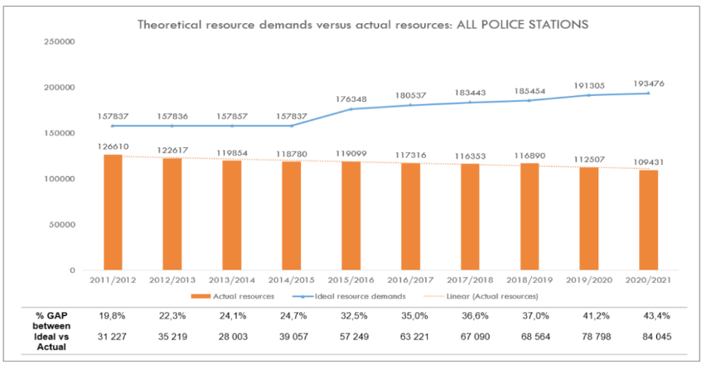Click the 2016/2017 x-axis label
Image resolution: width=711 pixels, height=369 pixels.
pyautogui.click(x=410, y=280)
